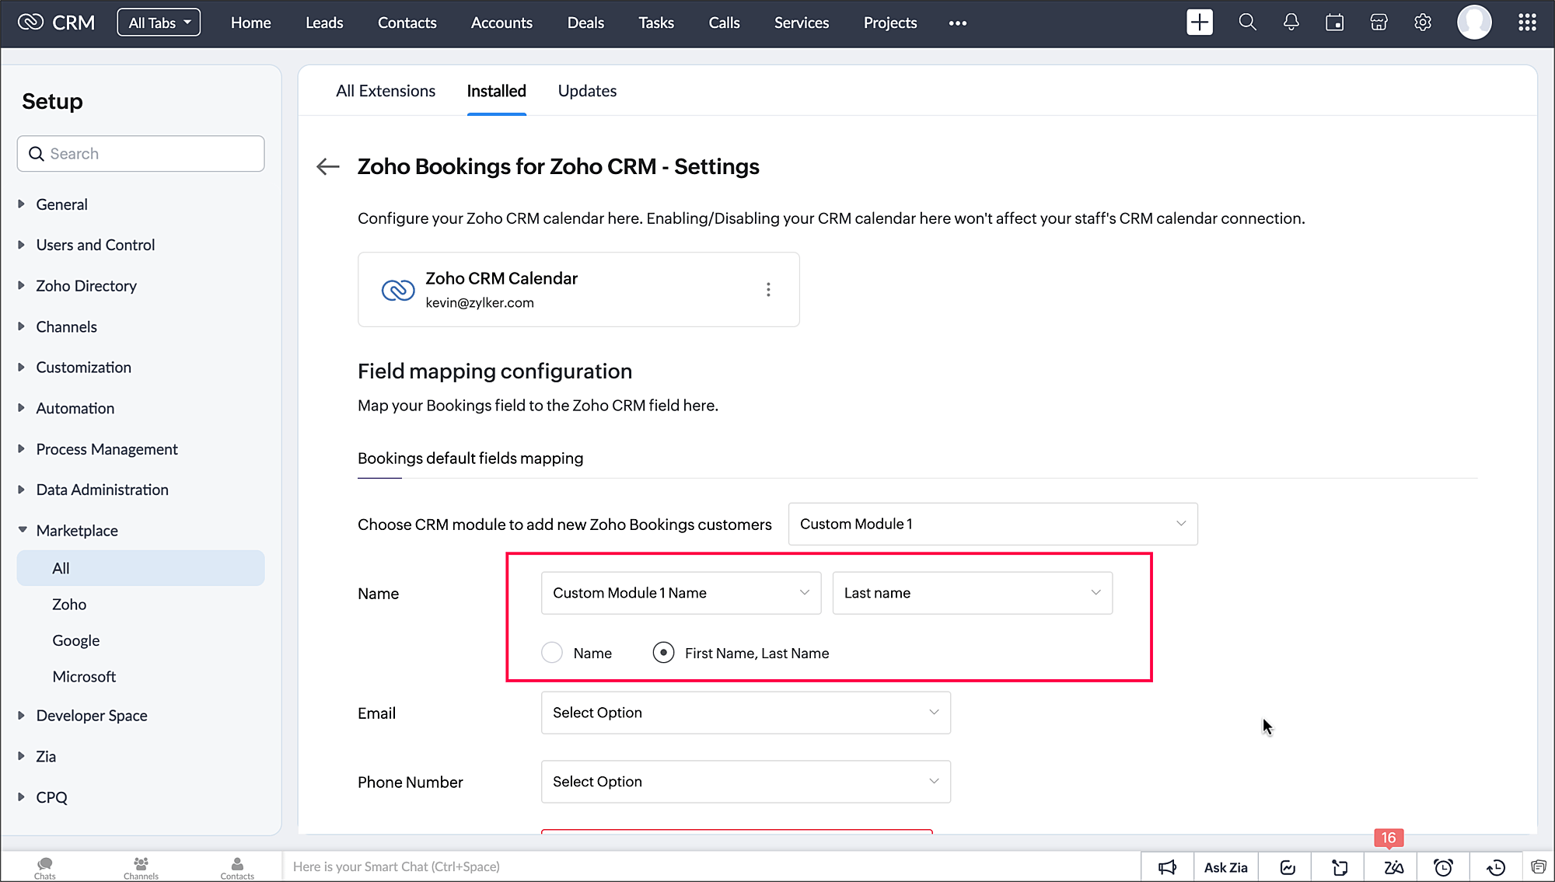Open the Custom Module 1 module dropdown
This screenshot has width=1555, height=882.
point(992,524)
